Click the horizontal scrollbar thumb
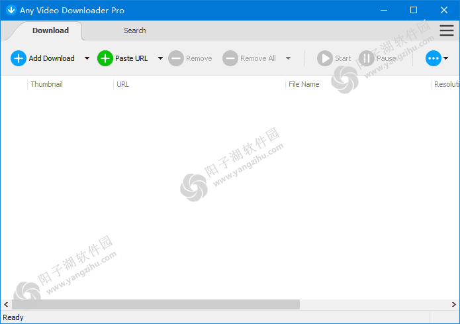The width and height of the screenshot is (460, 324). [x=156, y=304]
